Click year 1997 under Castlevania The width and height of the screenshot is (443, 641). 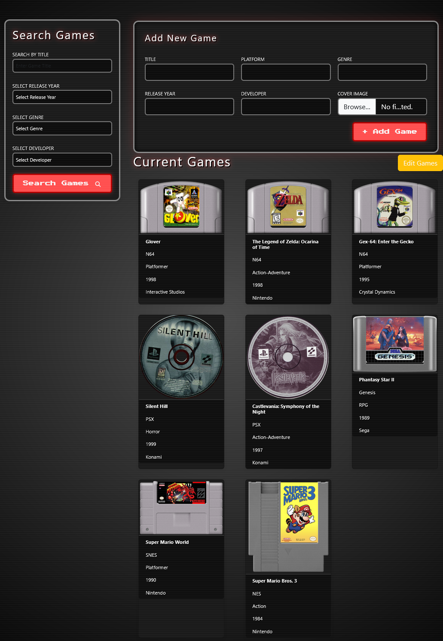click(x=257, y=450)
